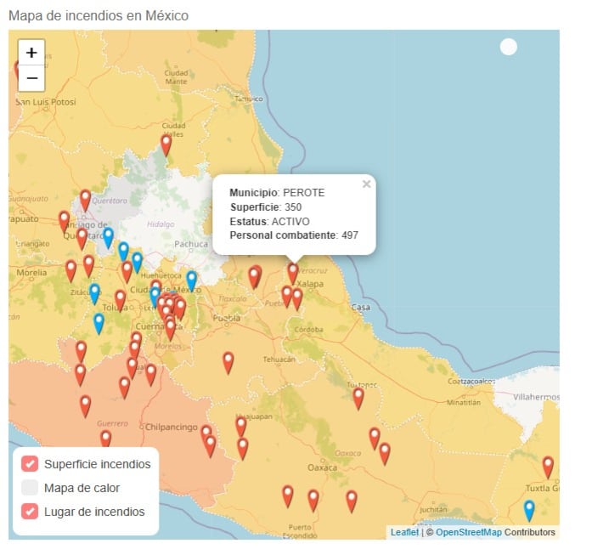Click the red marker next to Tuxtepec
Viewport: 592px width, 555px height.
click(x=358, y=397)
